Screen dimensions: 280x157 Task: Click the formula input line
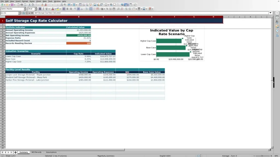tap(151, 13)
